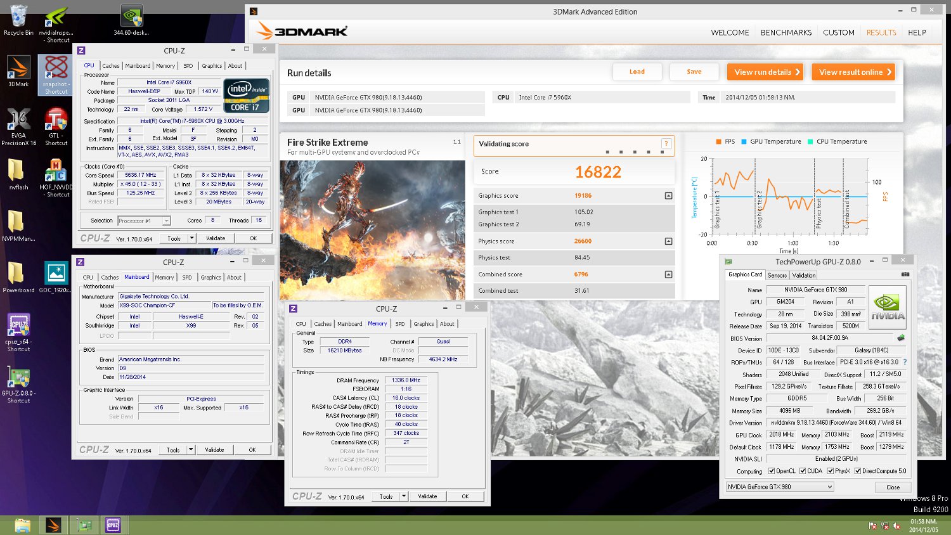The image size is (951, 535).
Task: Toggle the DirectCompute 5.0 checkbox
Action: (858, 471)
